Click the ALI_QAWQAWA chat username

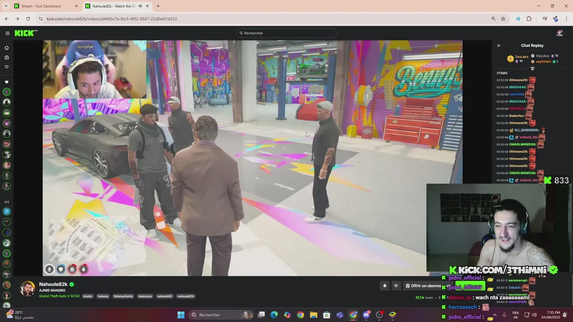[x=526, y=130]
